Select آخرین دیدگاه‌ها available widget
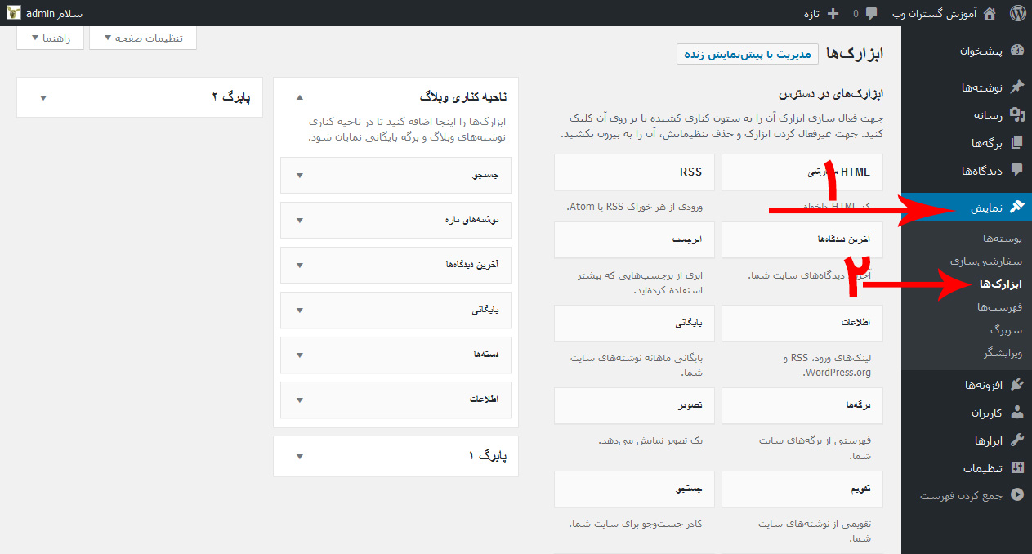This screenshot has width=1032, height=554. coord(802,240)
